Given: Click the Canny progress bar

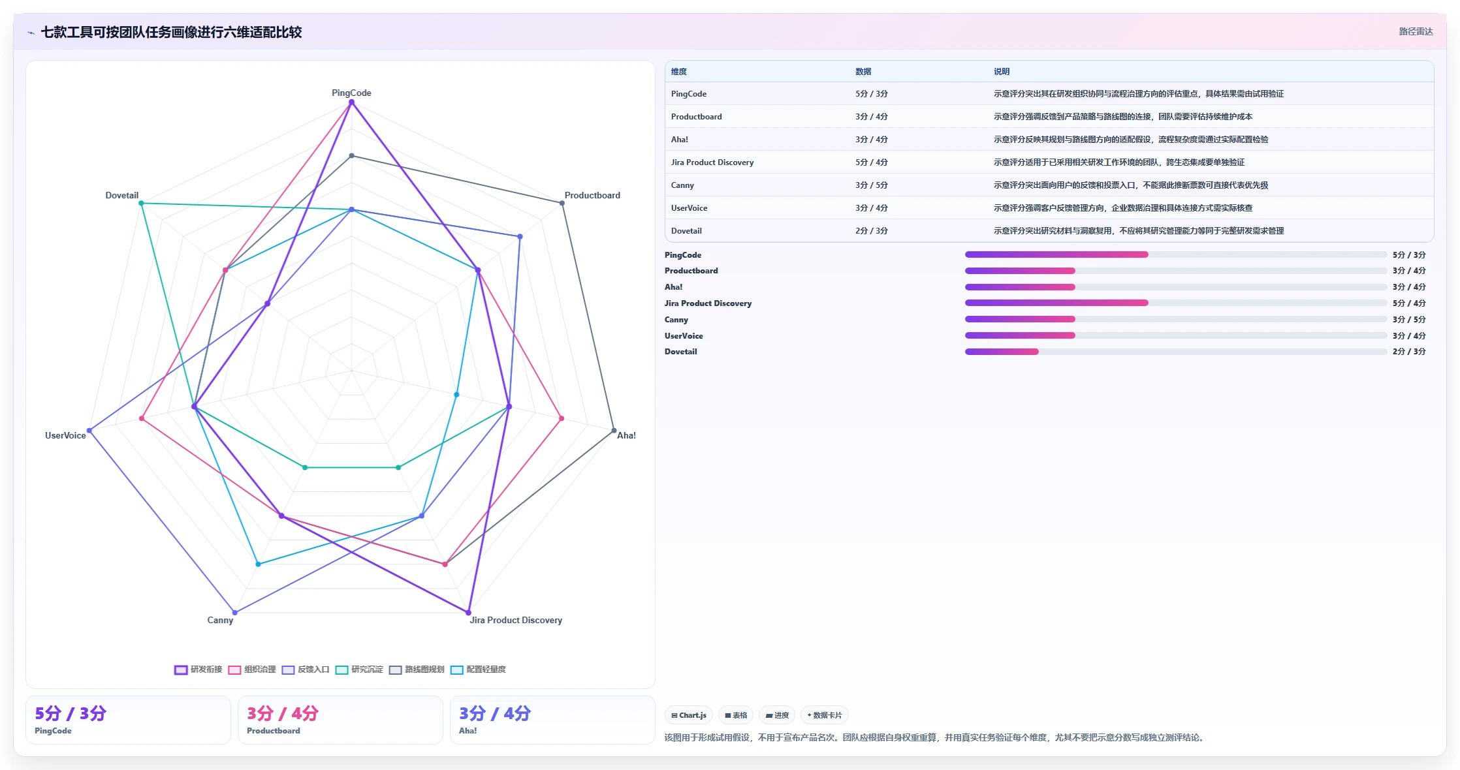Looking at the screenshot, I should (1176, 319).
